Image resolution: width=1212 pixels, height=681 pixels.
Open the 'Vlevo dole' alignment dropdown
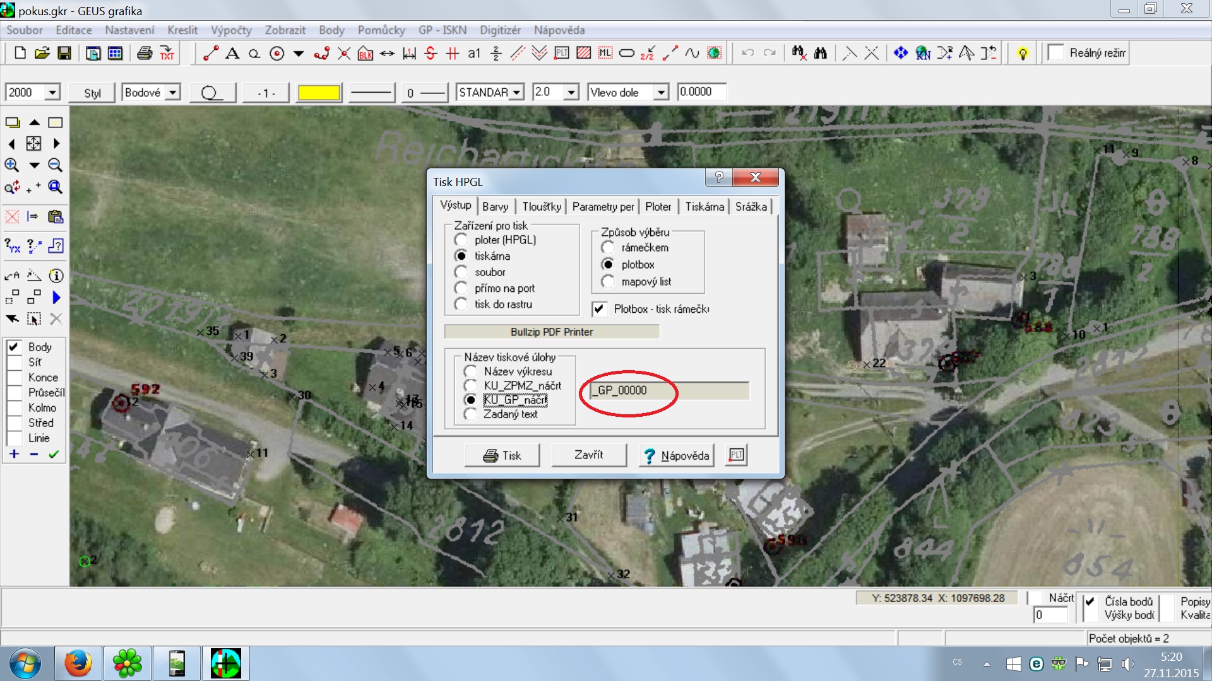pos(660,93)
